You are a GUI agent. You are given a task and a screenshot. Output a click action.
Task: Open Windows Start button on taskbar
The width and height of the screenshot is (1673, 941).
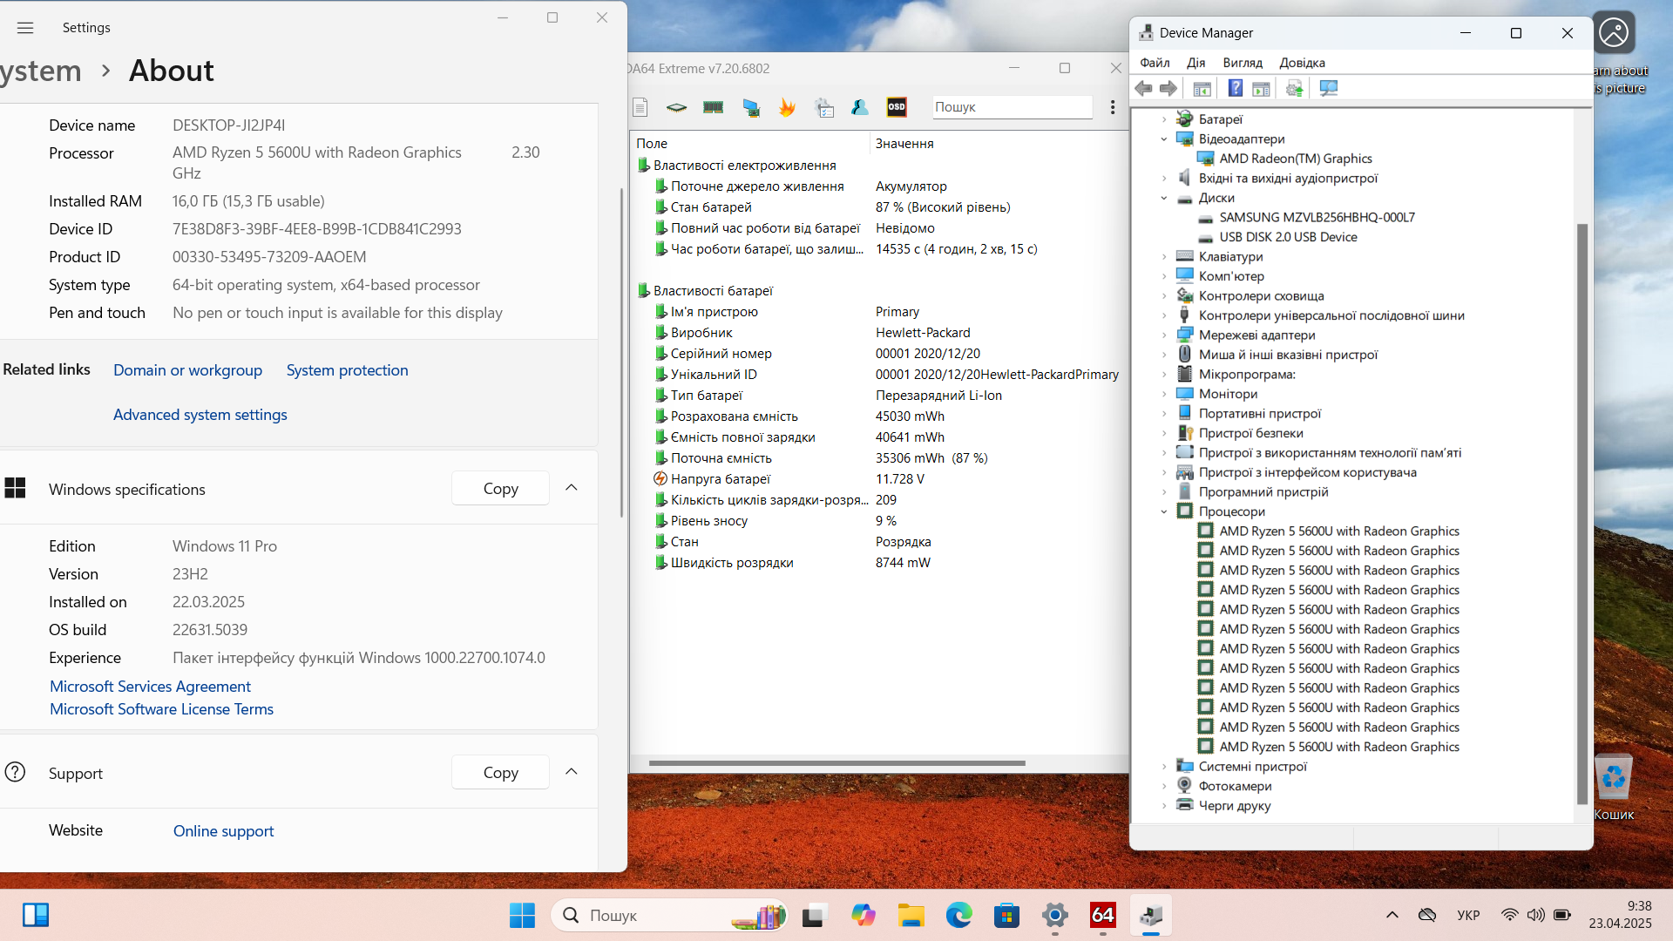click(x=522, y=915)
